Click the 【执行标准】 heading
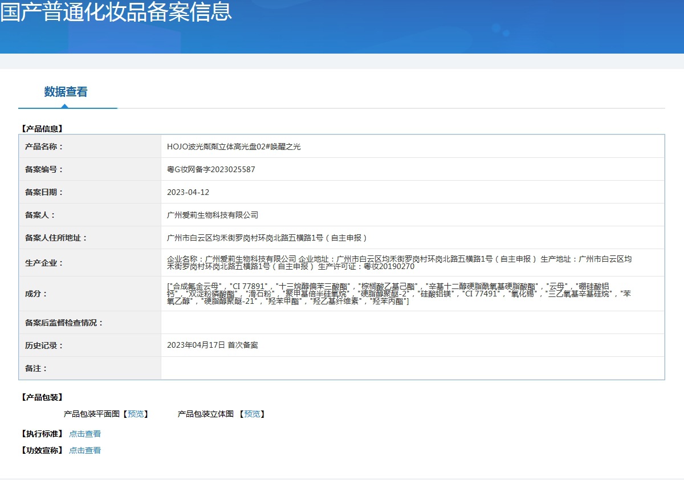Screen dimensions: 684x480 point(42,434)
